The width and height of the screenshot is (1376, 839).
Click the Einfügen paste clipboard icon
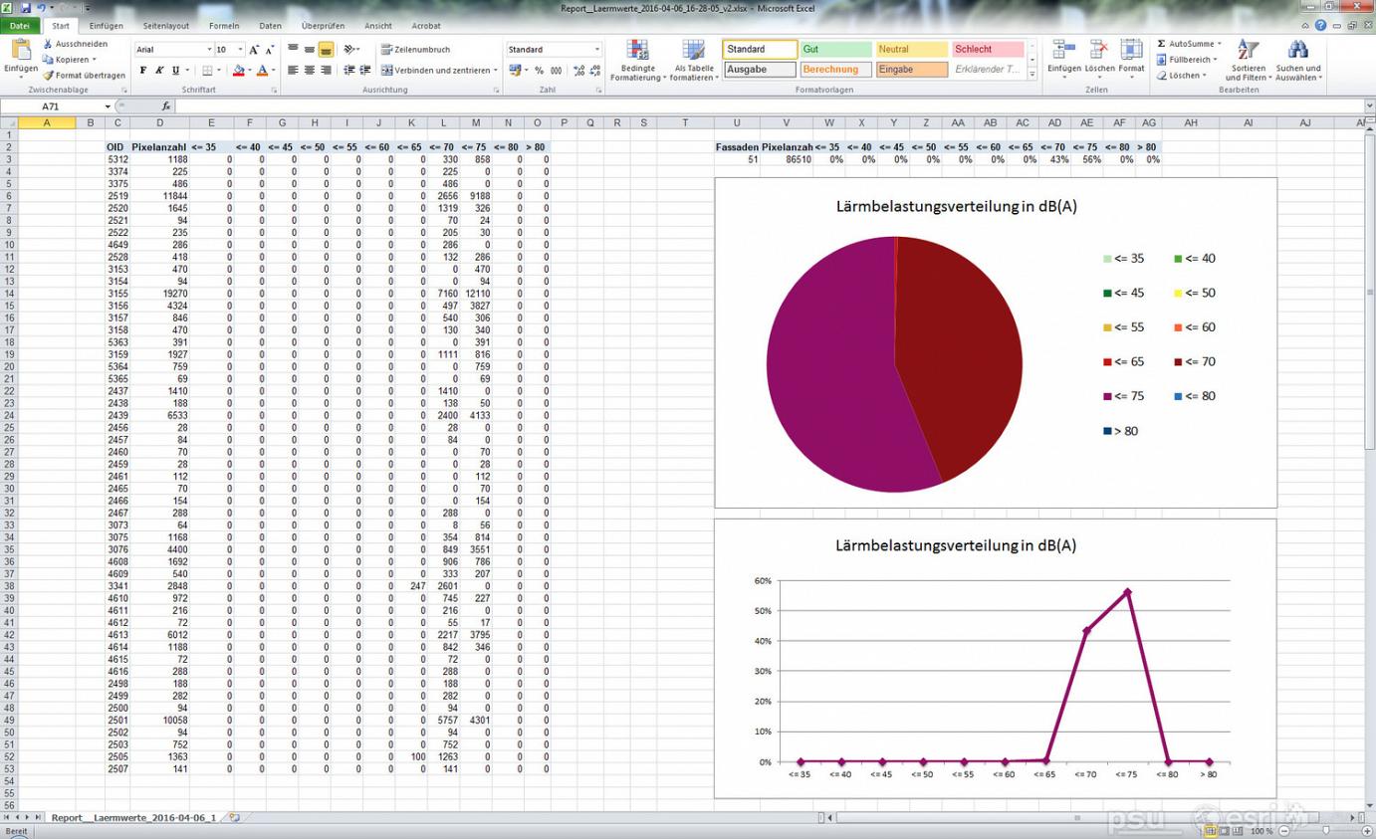(20, 50)
